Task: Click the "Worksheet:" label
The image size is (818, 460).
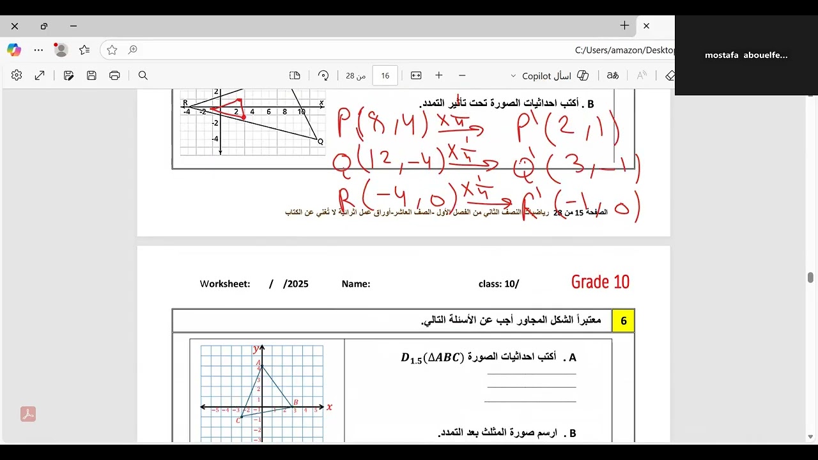Action: point(225,284)
